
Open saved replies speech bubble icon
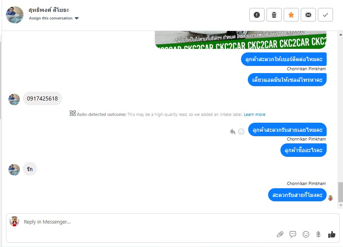click(293, 234)
